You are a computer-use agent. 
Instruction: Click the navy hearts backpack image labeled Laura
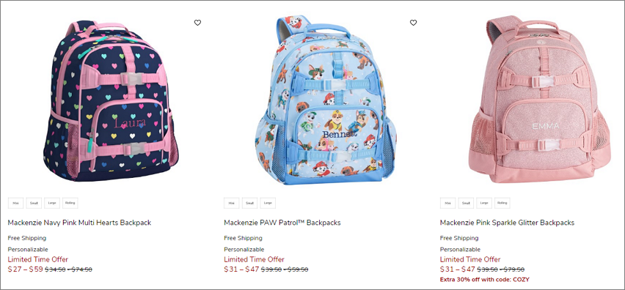tap(111, 100)
